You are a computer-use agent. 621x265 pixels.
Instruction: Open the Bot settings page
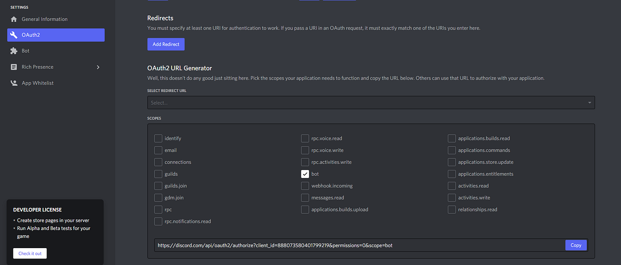click(x=56, y=51)
